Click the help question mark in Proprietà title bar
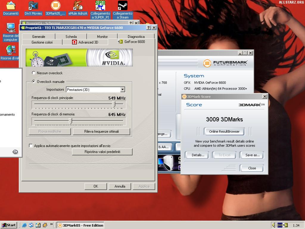 click(x=148, y=28)
